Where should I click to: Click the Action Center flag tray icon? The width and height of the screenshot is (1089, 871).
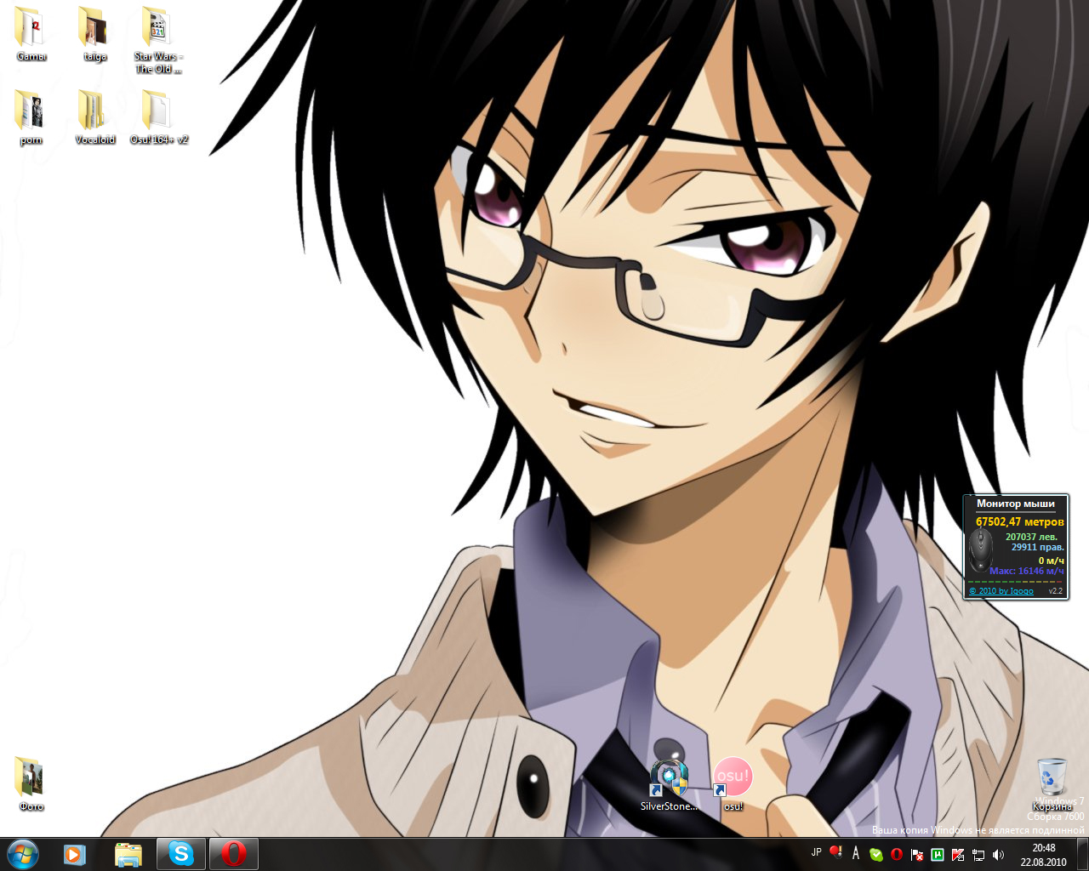917,854
